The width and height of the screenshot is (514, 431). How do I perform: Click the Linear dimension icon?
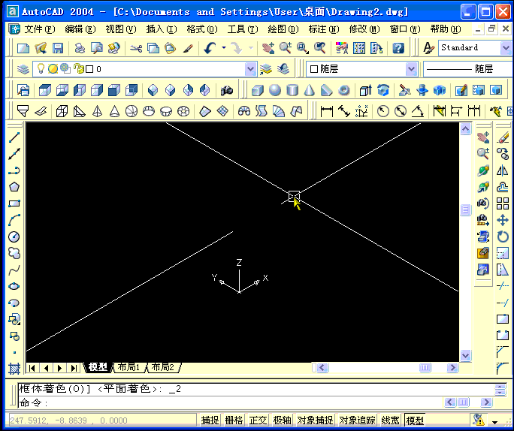(x=326, y=111)
